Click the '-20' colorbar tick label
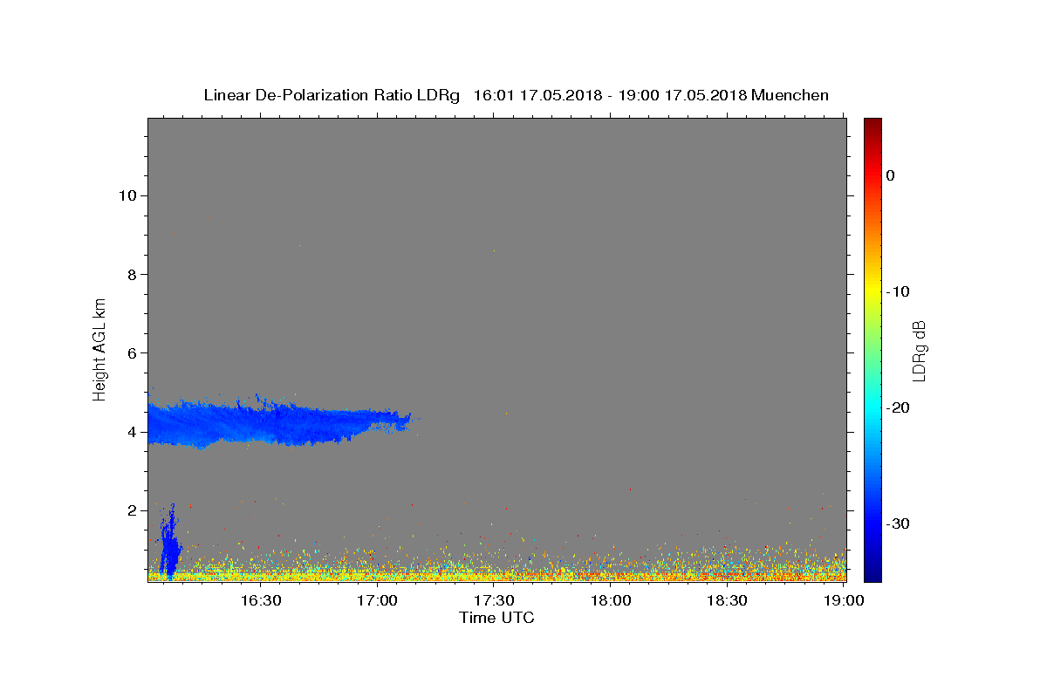 (x=899, y=407)
